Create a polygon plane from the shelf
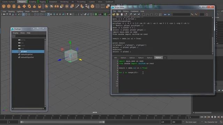 pos(24,6)
